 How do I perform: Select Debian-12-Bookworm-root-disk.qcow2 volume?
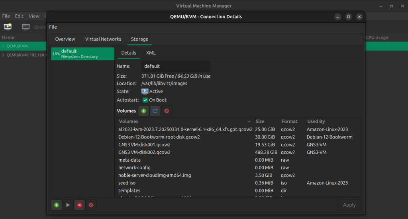coord(239,137)
